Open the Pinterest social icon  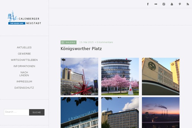[x=180, y=4]
